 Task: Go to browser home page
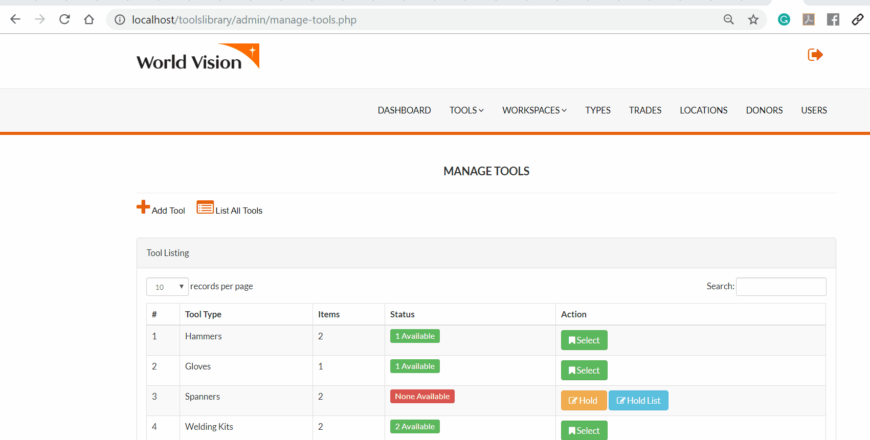click(x=89, y=19)
